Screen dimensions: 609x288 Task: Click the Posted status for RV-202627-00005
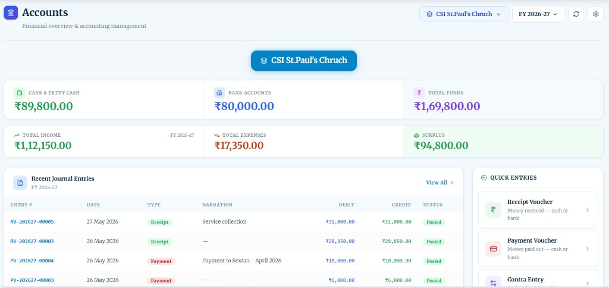(x=434, y=223)
